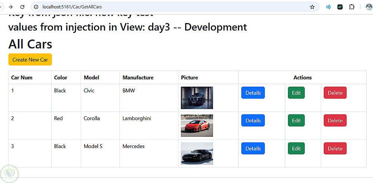Screen dimensions: 373x183
Task: Click the black Mercedes picture thumbnail
Action: pyautogui.click(x=197, y=153)
